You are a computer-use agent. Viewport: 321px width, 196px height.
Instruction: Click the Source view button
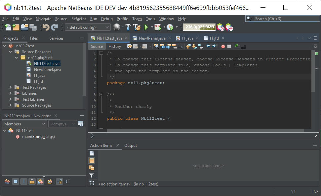point(97,47)
